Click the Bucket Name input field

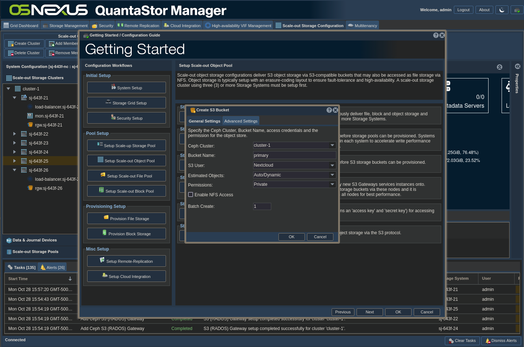point(294,155)
